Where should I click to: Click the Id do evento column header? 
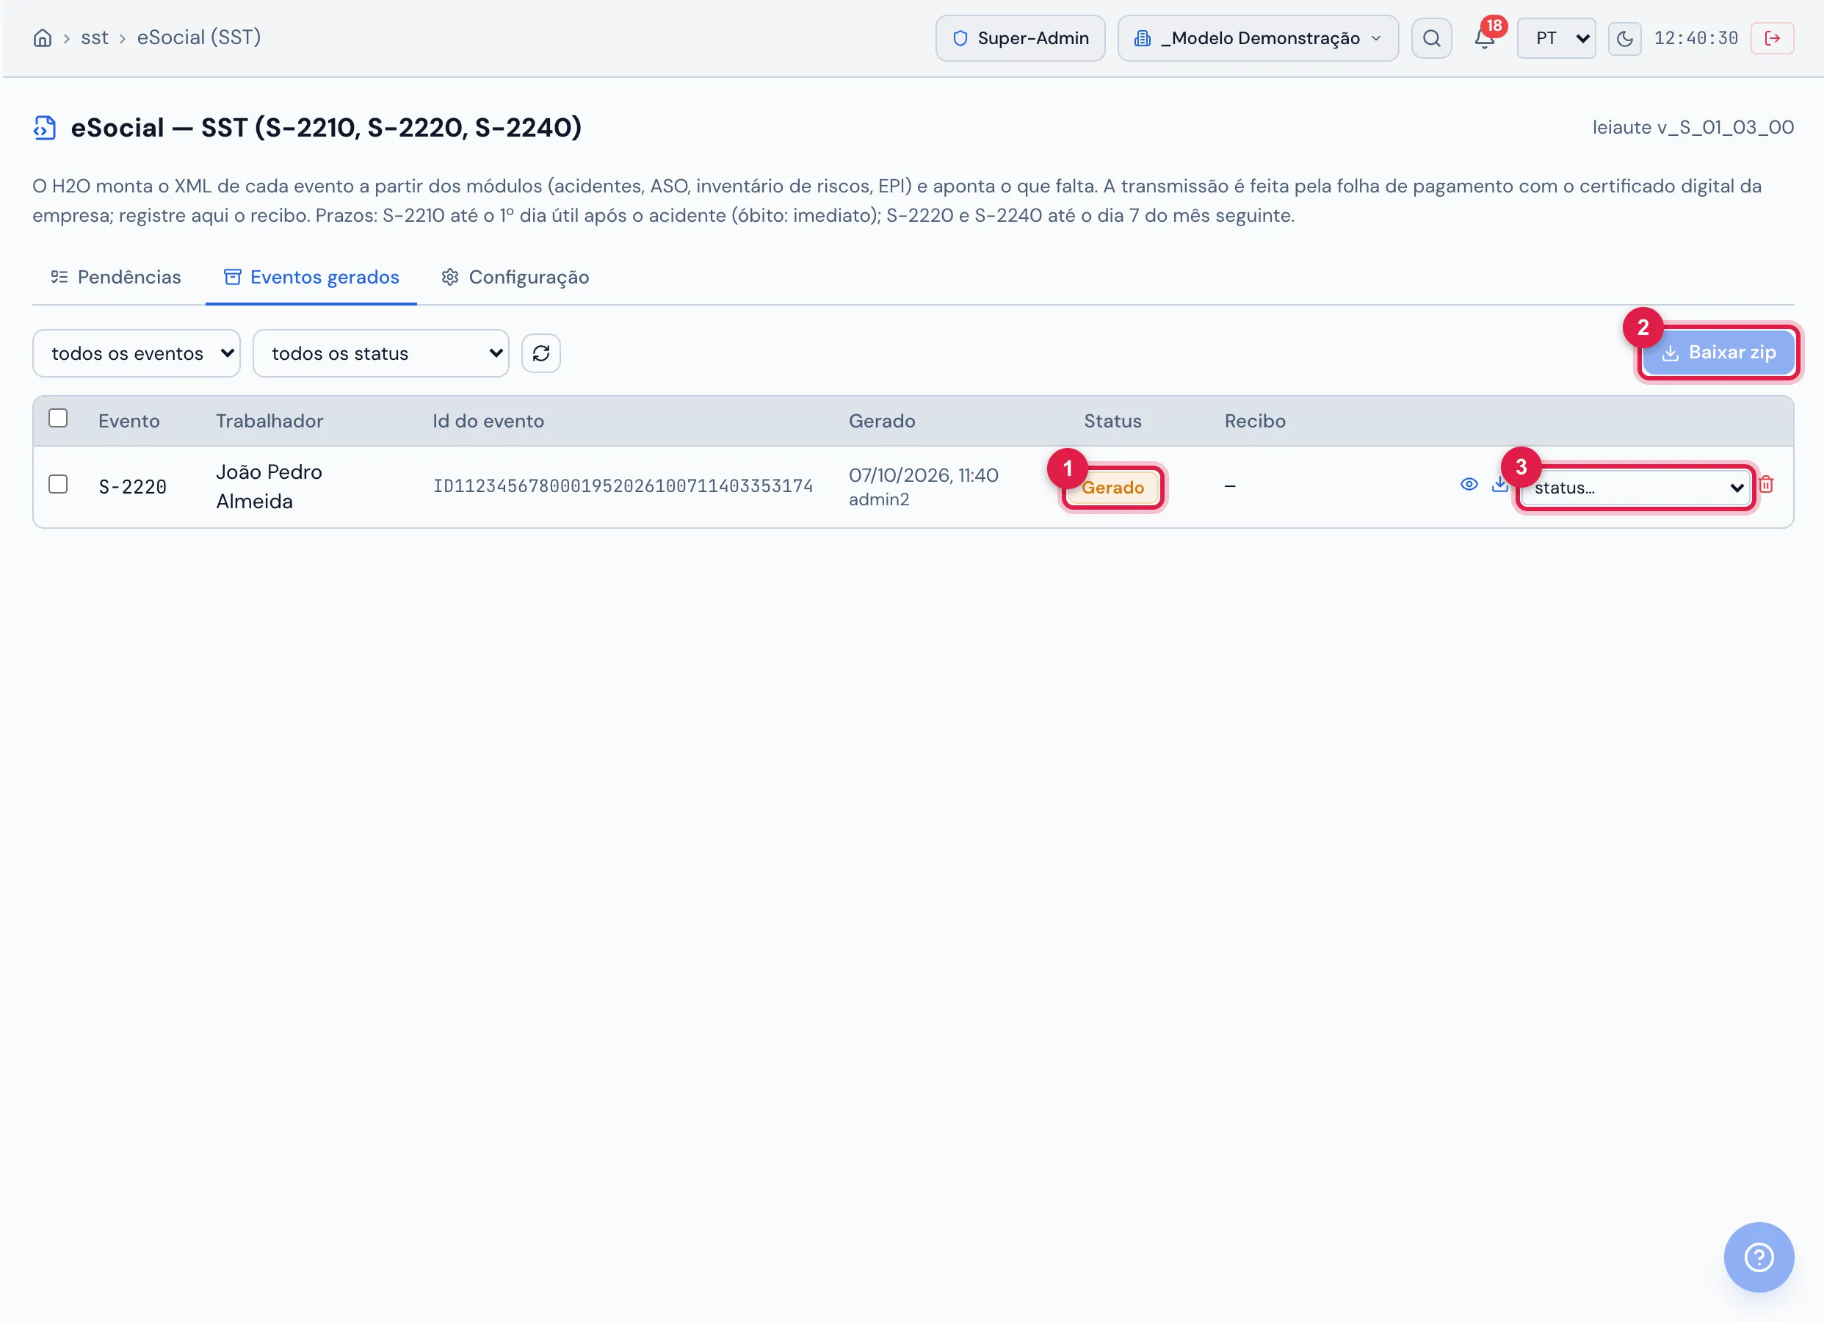[x=488, y=422]
